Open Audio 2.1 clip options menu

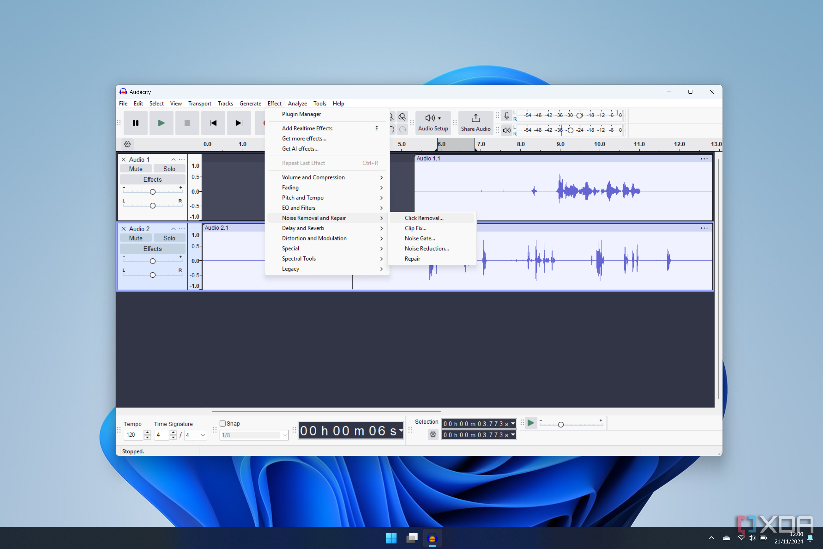click(704, 228)
